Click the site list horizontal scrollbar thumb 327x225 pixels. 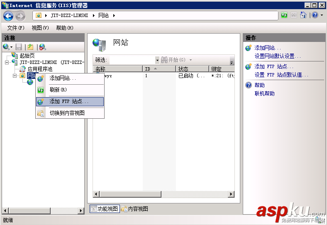click(x=130, y=194)
